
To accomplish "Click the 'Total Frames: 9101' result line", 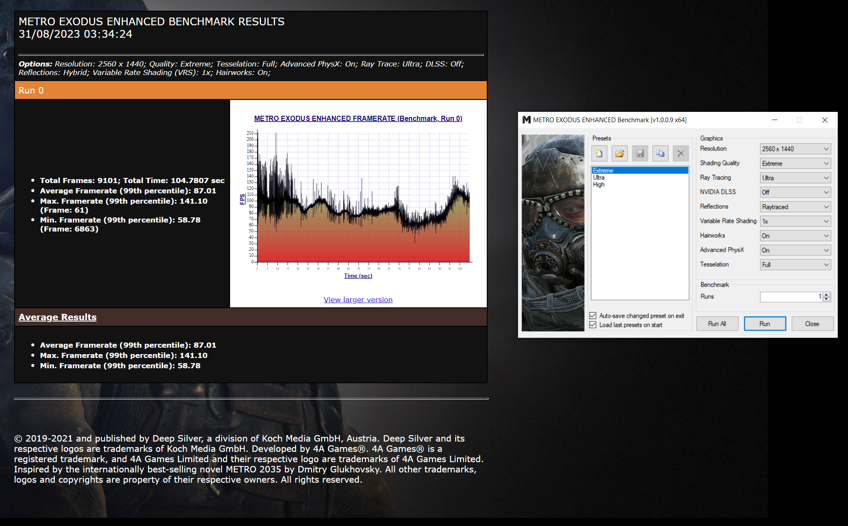I will click(x=132, y=180).
